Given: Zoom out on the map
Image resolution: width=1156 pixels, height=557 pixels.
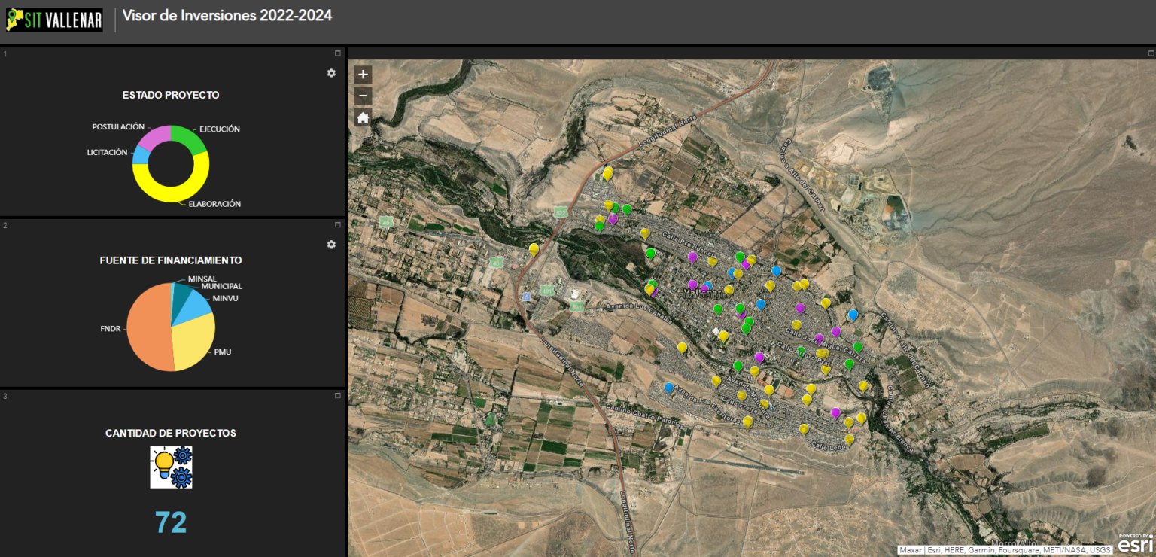Looking at the screenshot, I should click(363, 96).
